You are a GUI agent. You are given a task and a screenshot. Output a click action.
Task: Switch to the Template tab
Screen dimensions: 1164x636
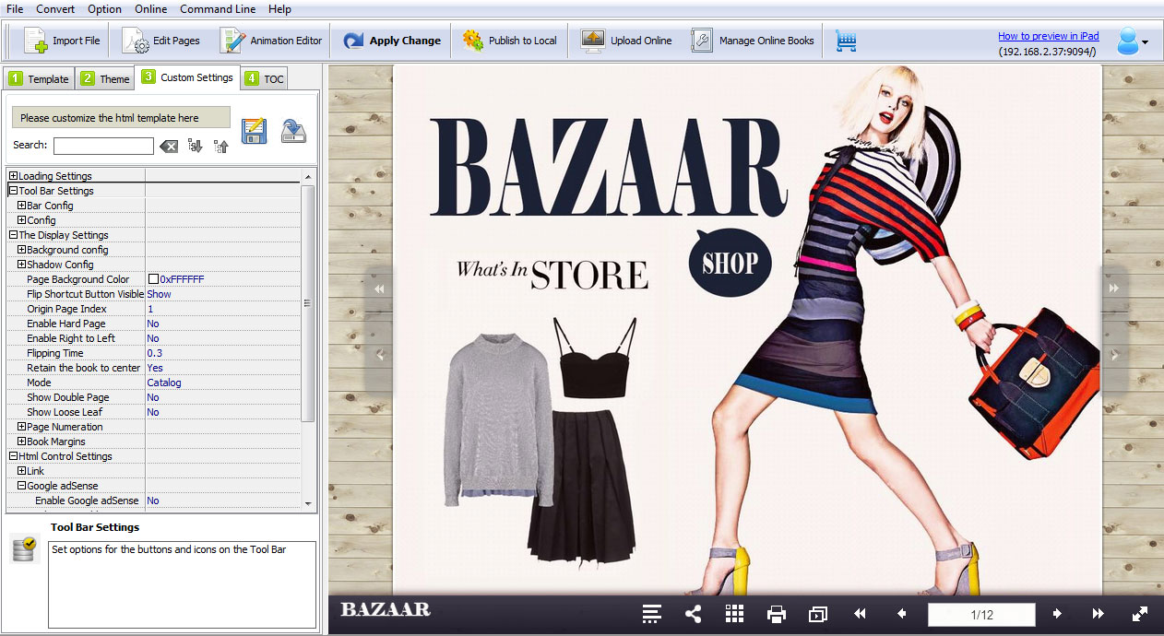pos(39,79)
